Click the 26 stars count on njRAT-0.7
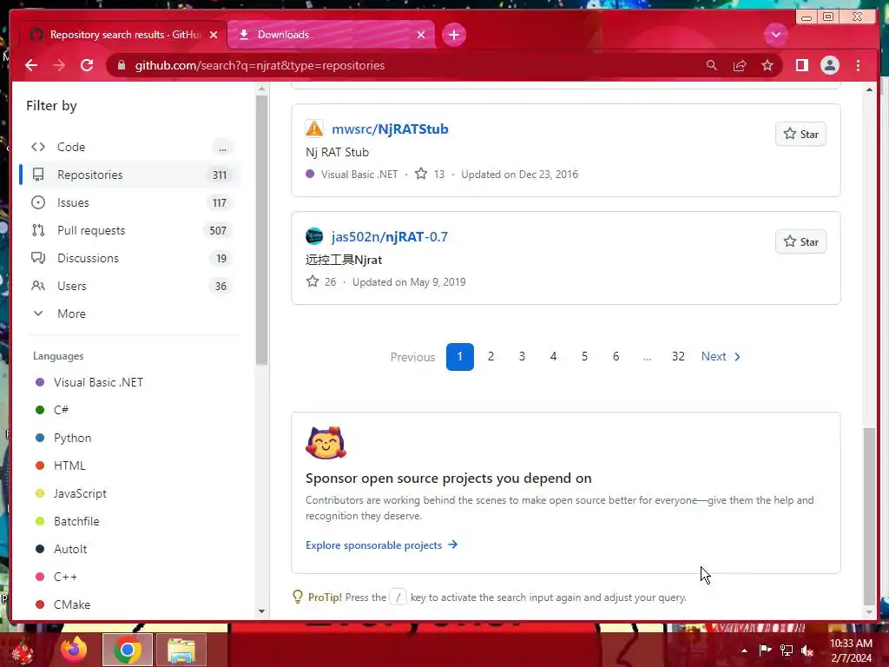This screenshot has width=889, height=667. (x=321, y=282)
